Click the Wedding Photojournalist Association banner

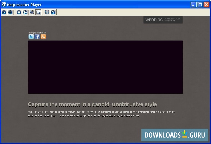click(163, 20)
